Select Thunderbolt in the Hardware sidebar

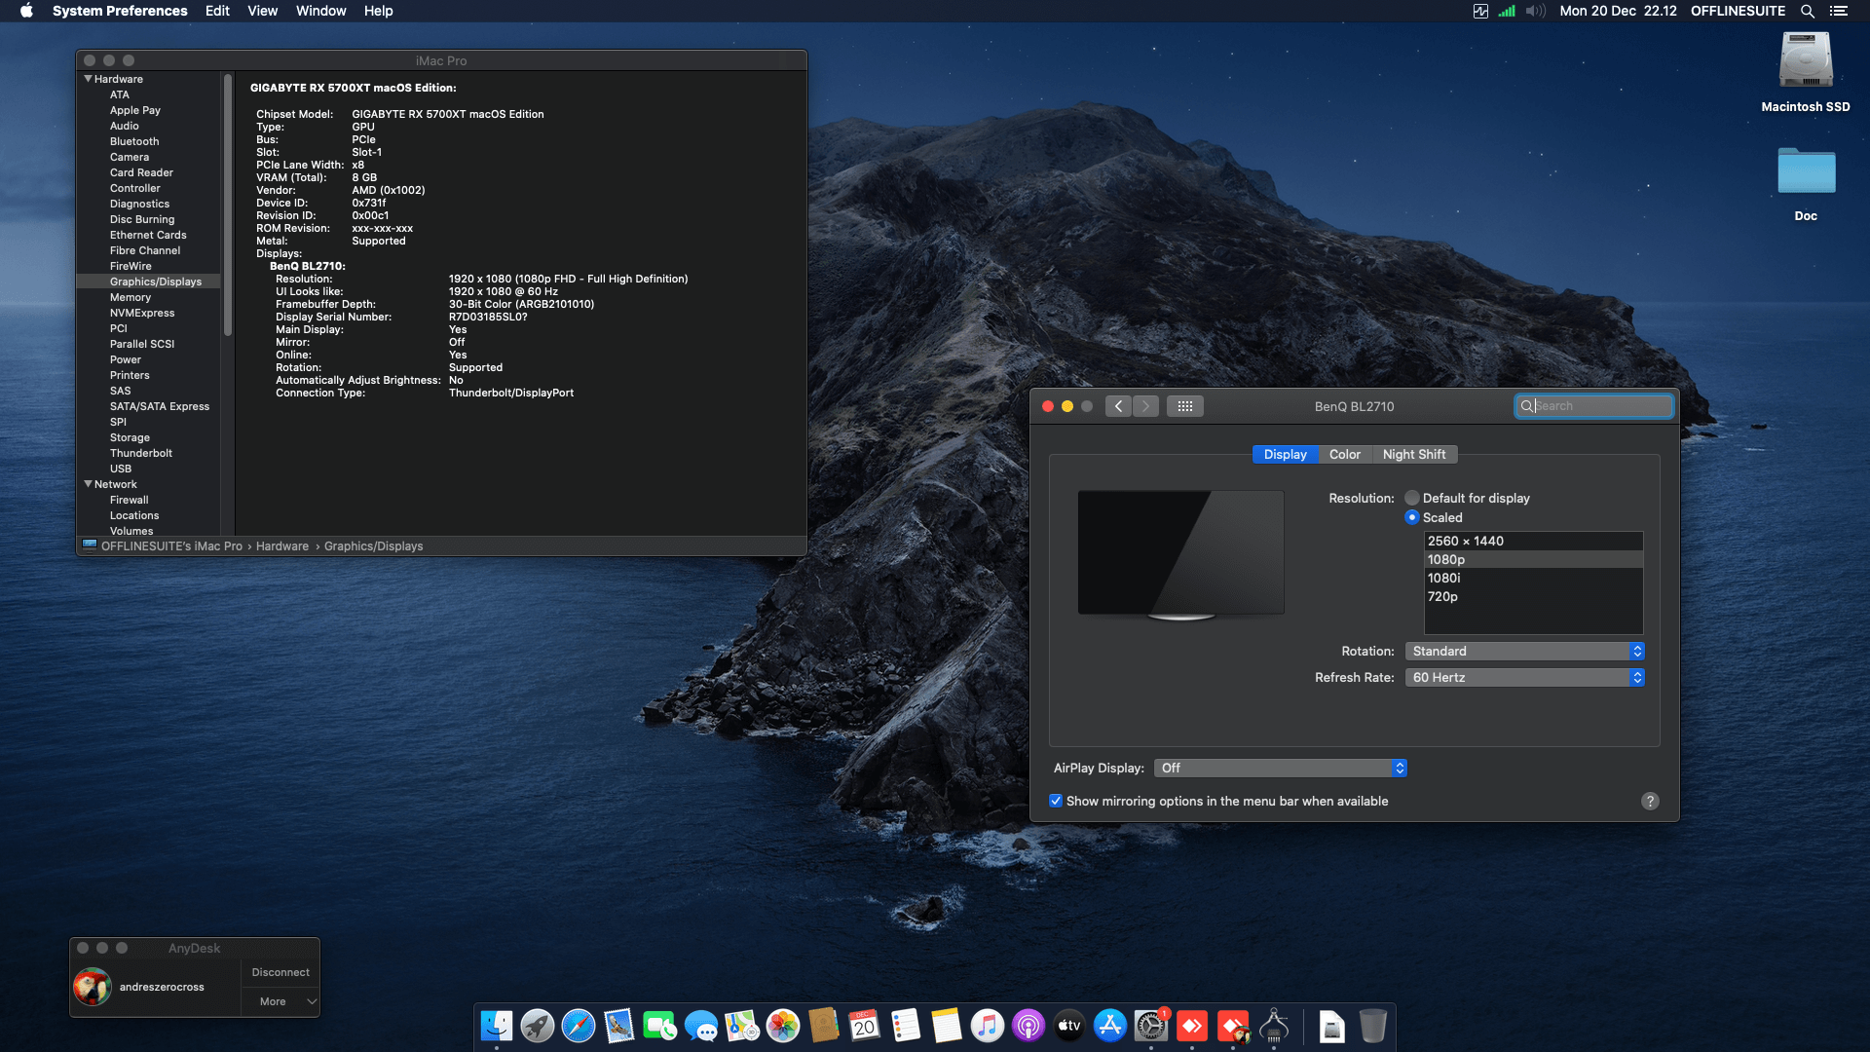pos(141,453)
